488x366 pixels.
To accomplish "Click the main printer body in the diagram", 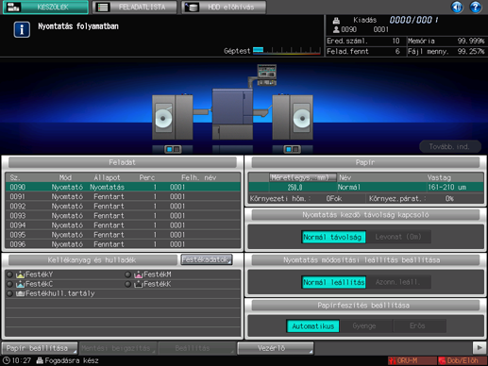I will [232, 114].
